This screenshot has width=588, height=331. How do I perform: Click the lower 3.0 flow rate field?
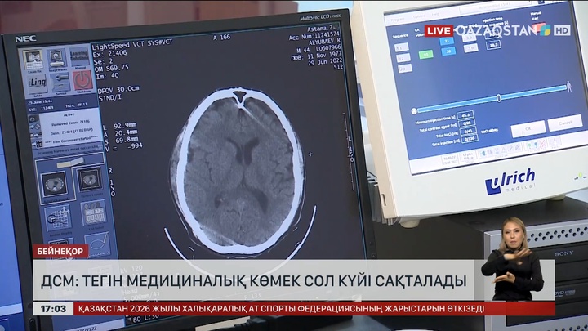click(x=470, y=48)
